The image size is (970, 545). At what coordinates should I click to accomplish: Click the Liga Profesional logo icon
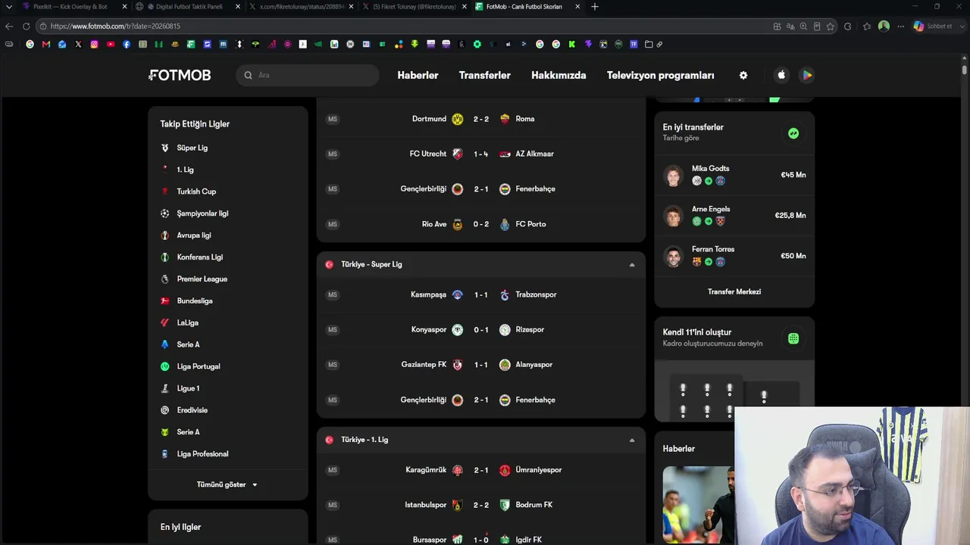[164, 454]
